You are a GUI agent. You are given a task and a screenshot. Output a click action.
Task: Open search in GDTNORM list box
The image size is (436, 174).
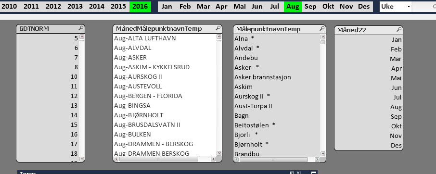point(81,28)
